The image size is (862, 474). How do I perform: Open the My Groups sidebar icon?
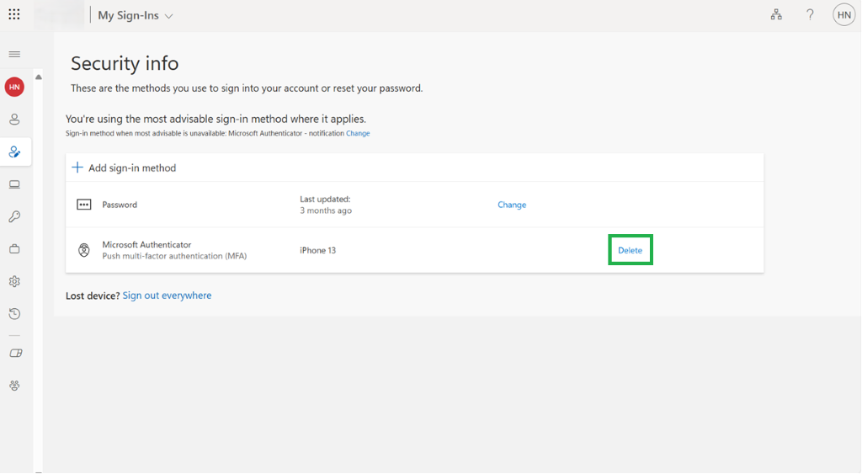point(15,386)
